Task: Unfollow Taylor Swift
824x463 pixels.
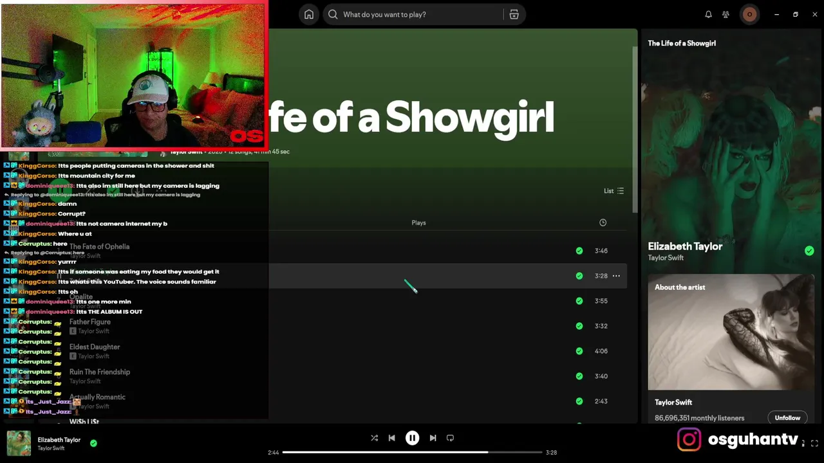Action: (x=787, y=418)
